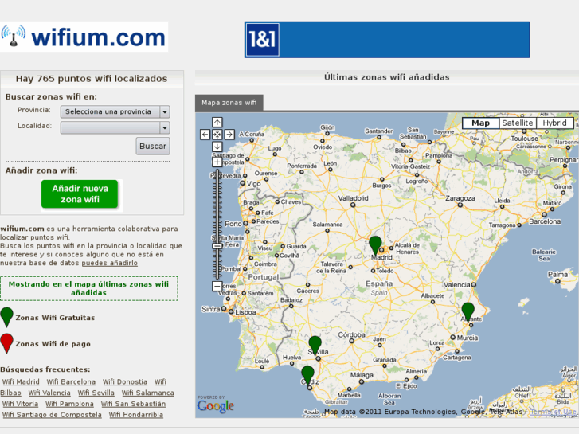579x434 pixels.
Task: Click the green wifi marker on Alicante
Action: pos(468,311)
